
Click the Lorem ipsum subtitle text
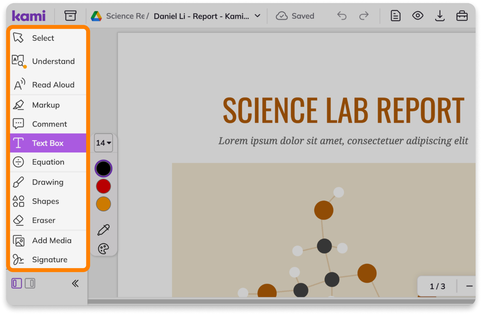click(x=343, y=141)
